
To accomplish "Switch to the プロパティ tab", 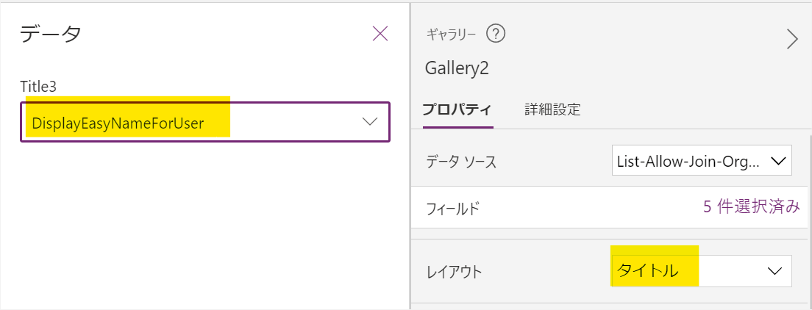I will [x=457, y=109].
